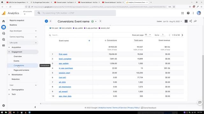Viewport: 204px width, 114px height.
Task: Click the table Search field
Action: point(71,35)
